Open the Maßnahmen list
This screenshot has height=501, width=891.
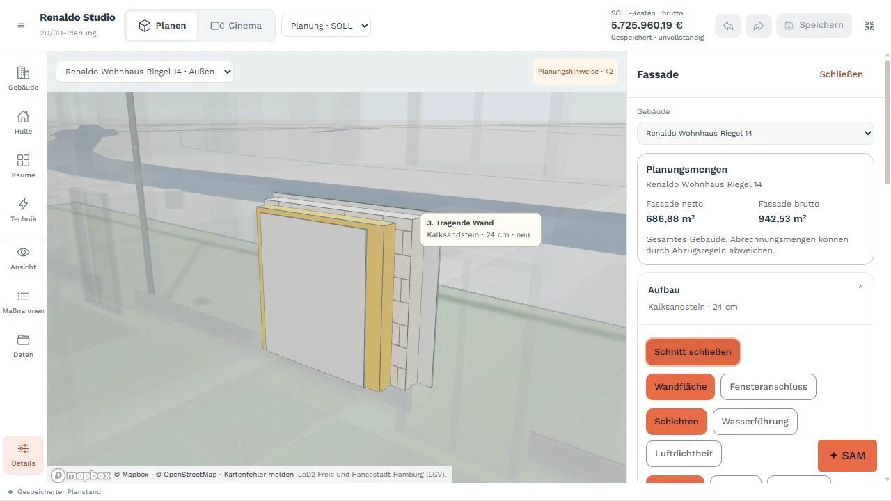[23, 302]
